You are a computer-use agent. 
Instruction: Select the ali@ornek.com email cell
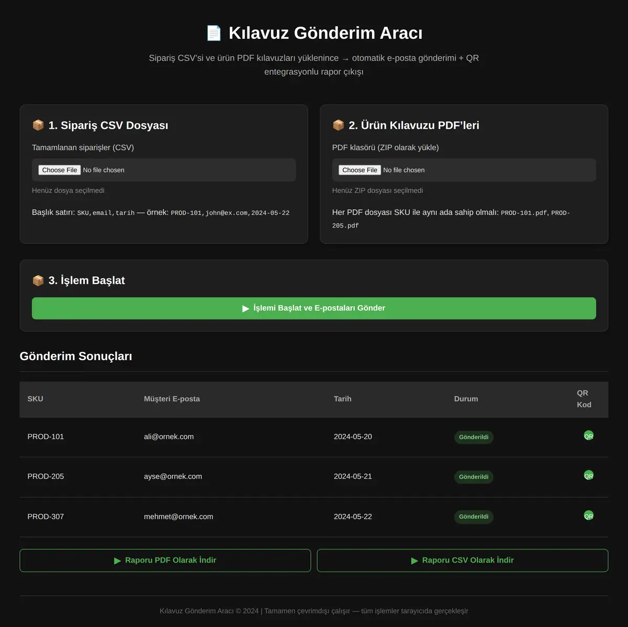point(169,436)
